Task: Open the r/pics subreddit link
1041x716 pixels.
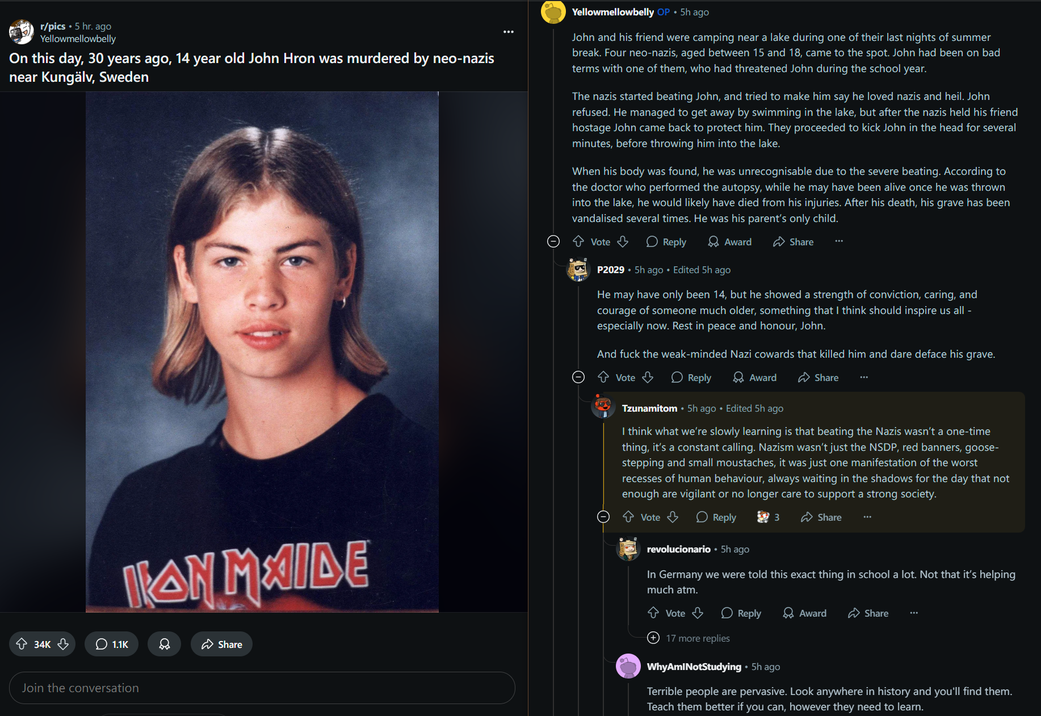Action: point(53,26)
